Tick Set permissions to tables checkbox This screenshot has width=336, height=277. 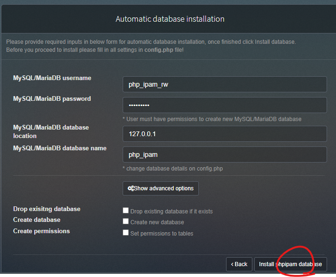click(126, 233)
